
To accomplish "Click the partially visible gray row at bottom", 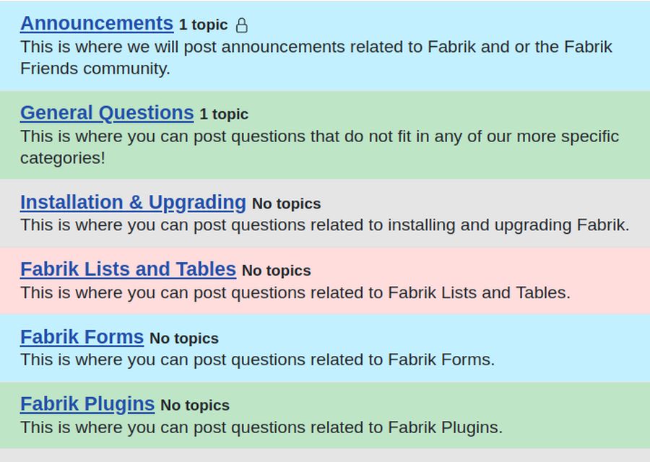I will (325, 456).
